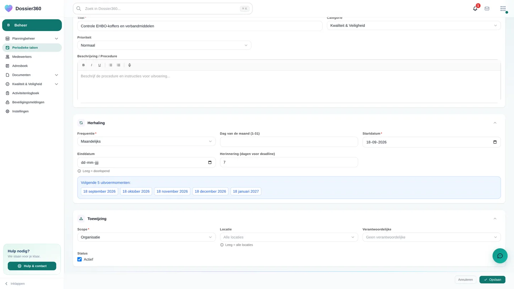Uncheck the Actief checkbox
Image resolution: width=514 pixels, height=289 pixels.
click(80, 259)
